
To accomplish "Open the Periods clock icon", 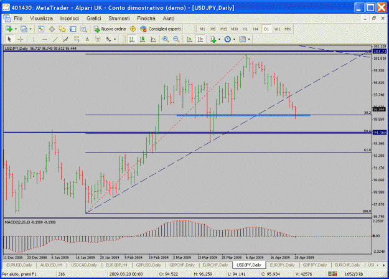I will point(228,39).
